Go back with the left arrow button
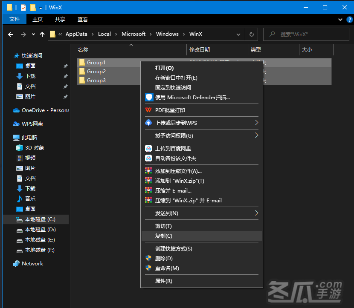 11,34
